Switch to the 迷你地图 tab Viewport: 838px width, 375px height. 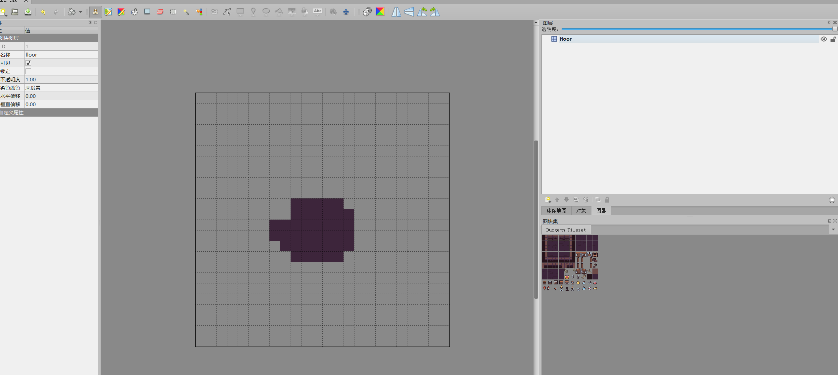pyautogui.click(x=556, y=211)
